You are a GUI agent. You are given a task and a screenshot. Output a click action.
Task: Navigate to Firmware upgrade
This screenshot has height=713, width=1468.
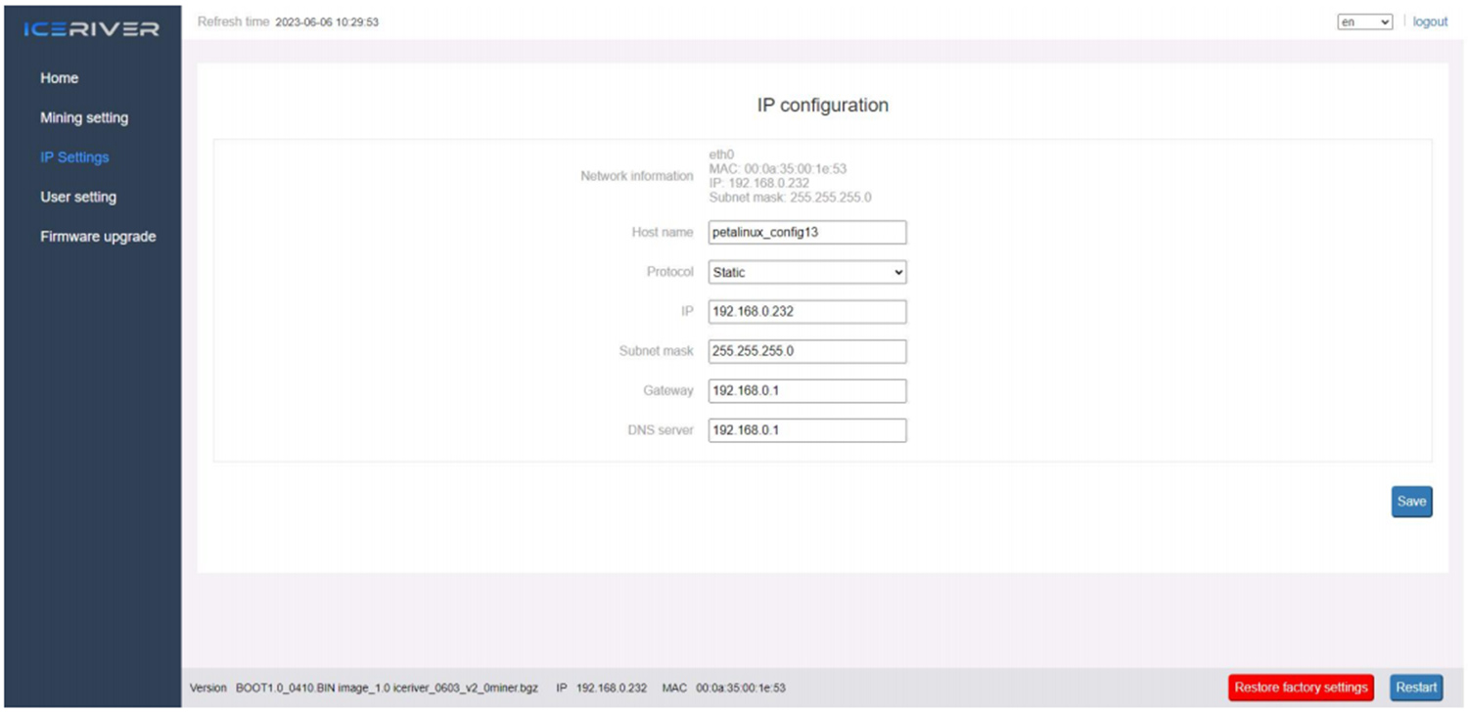(98, 237)
